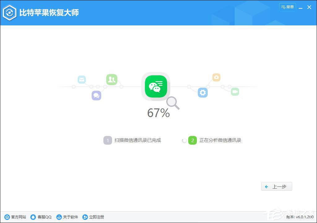The image size is (317, 223).
Task: Click the green contacts icon on the scan line
Action: point(111,80)
